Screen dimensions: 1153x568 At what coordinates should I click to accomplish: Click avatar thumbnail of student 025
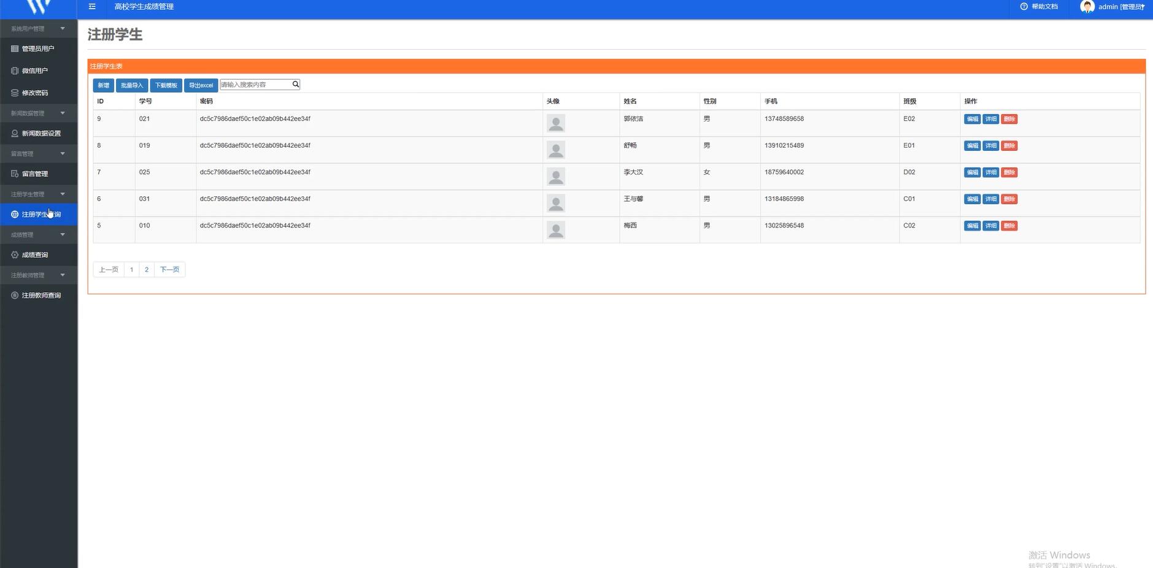(556, 177)
